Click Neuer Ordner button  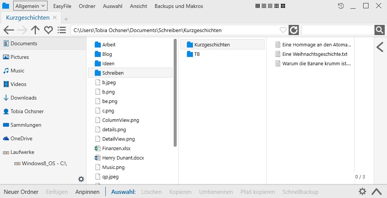click(21, 192)
